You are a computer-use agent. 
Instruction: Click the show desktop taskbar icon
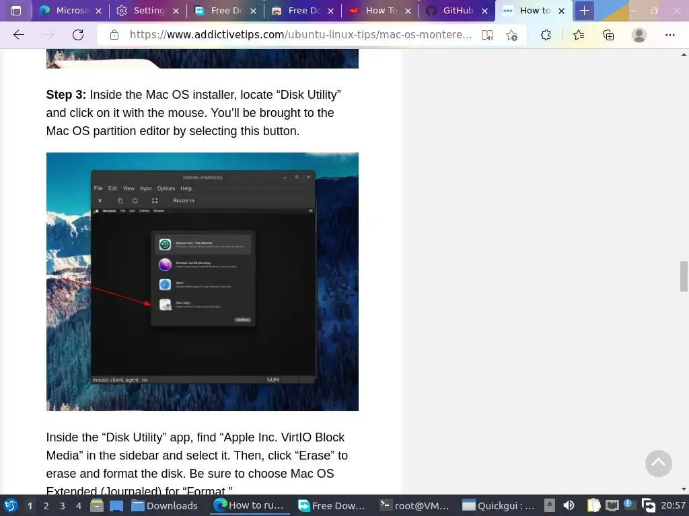[116, 505]
